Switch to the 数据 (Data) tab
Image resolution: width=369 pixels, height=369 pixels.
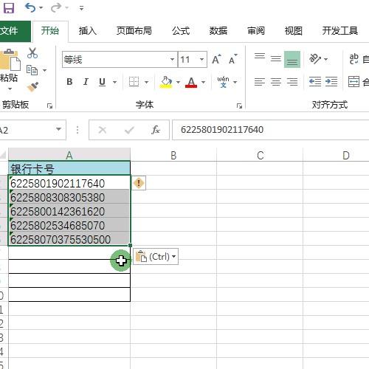click(218, 31)
